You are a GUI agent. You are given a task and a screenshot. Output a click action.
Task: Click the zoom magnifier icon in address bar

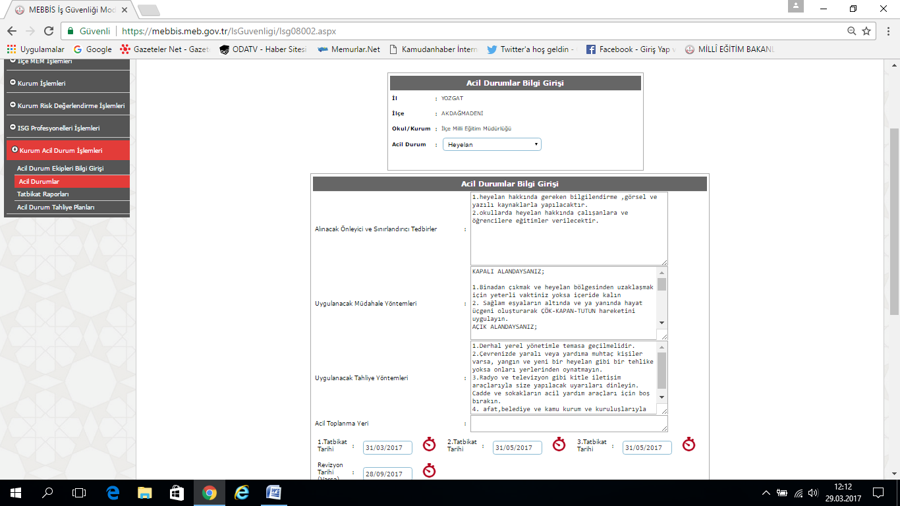tap(852, 31)
